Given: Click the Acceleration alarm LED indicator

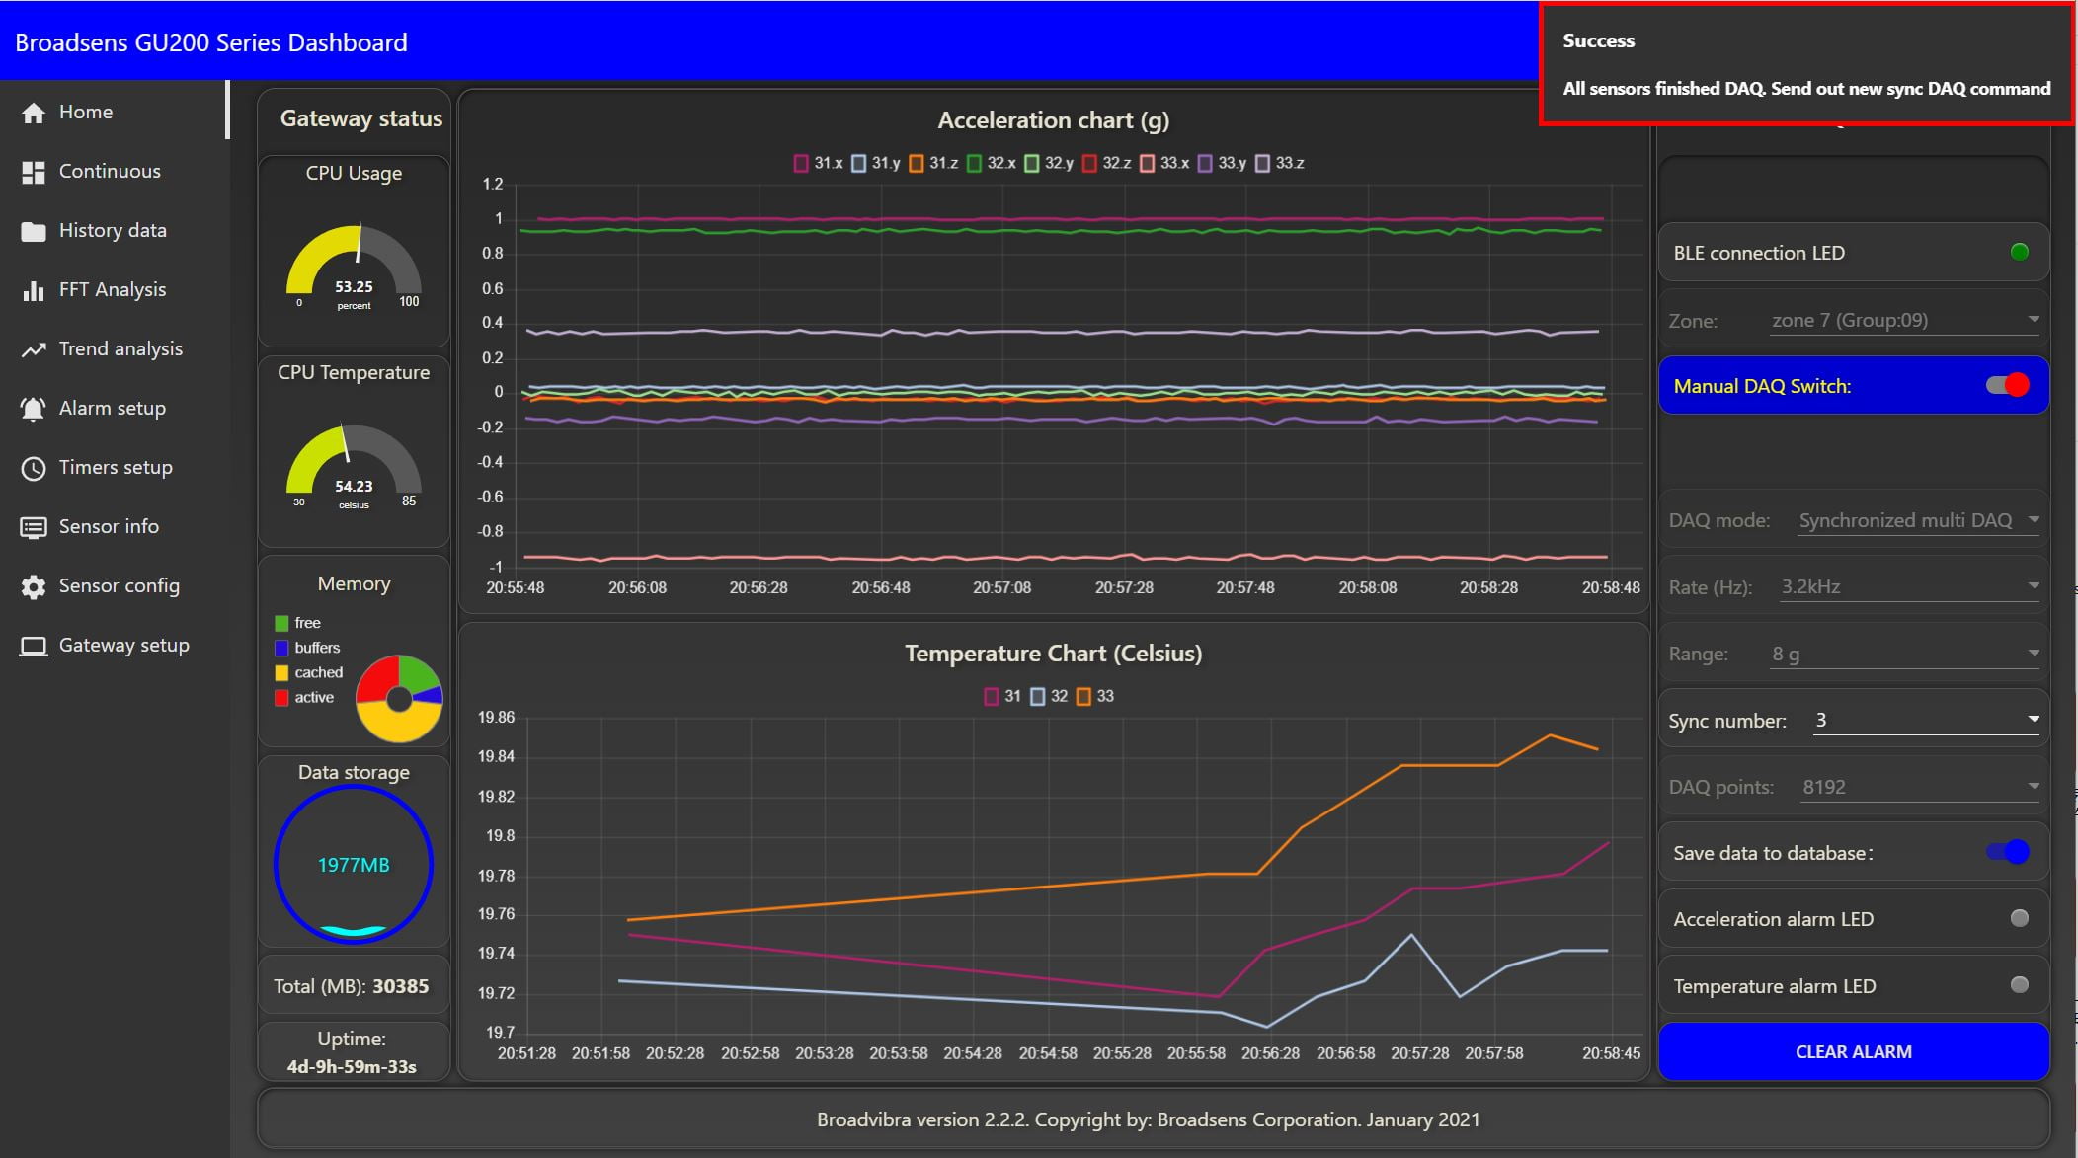Looking at the screenshot, I should (2019, 918).
